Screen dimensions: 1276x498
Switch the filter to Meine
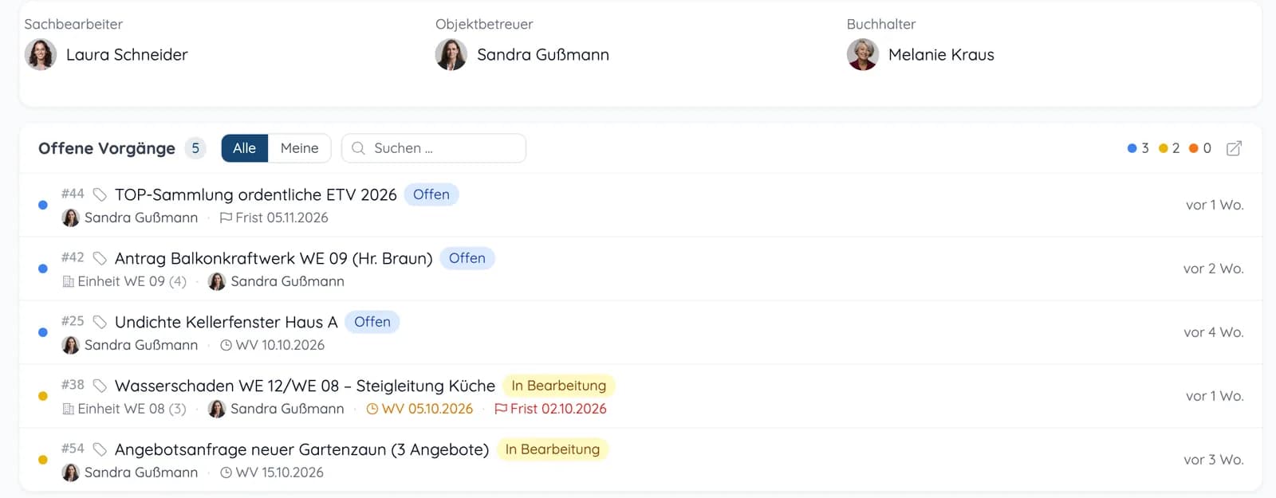point(299,148)
